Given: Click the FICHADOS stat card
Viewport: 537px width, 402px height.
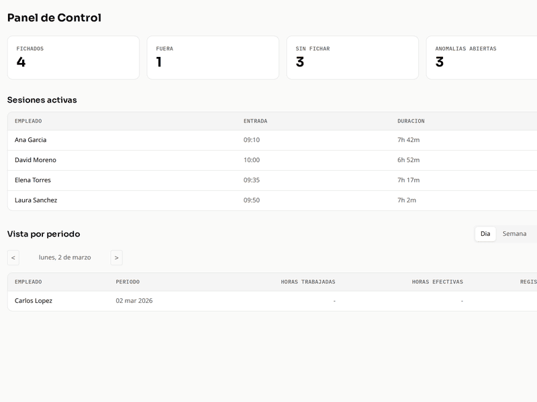Looking at the screenshot, I should point(74,57).
